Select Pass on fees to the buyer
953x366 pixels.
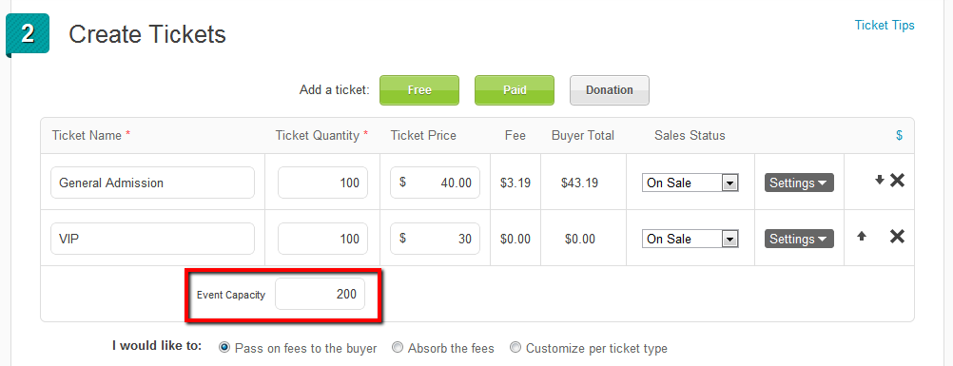click(224, 348)
